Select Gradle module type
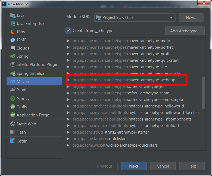This screenshot has width=212, height=176. [x=34, y=90]
